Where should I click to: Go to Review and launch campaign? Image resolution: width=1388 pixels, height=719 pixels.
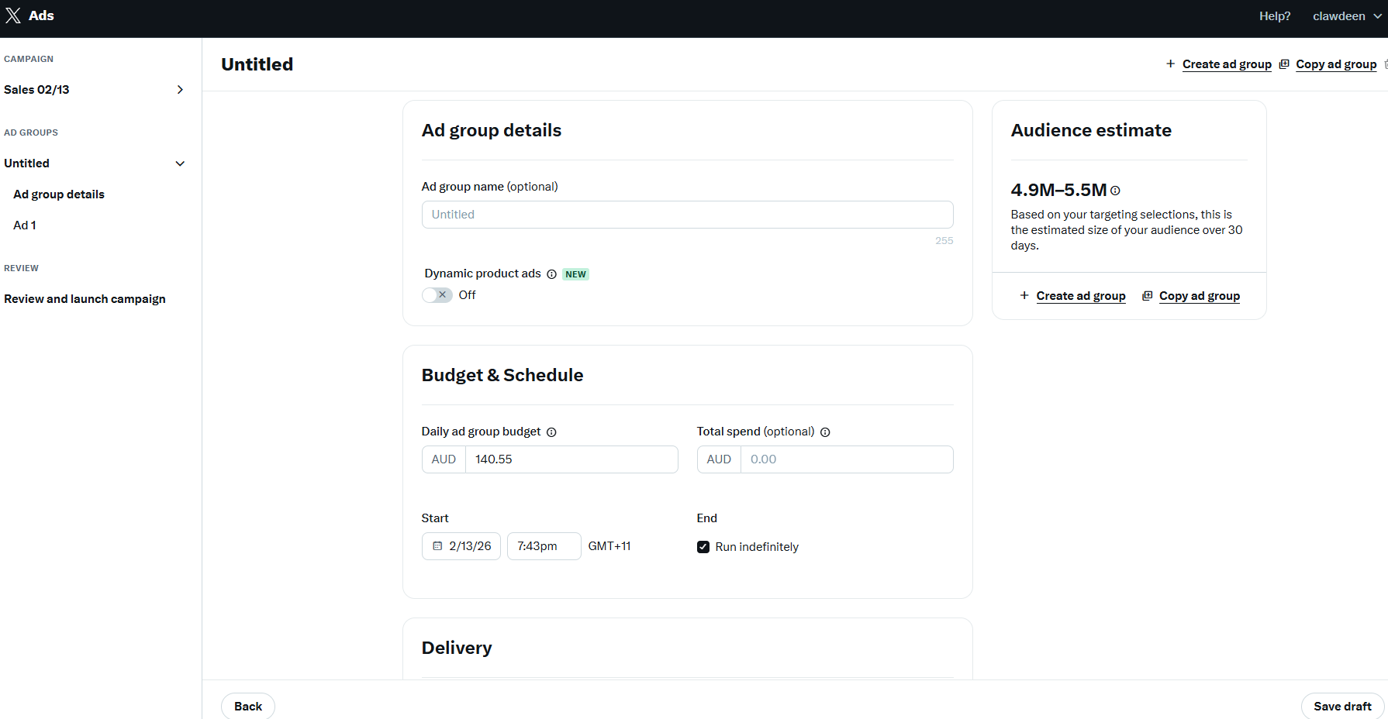tap(85, 299)
